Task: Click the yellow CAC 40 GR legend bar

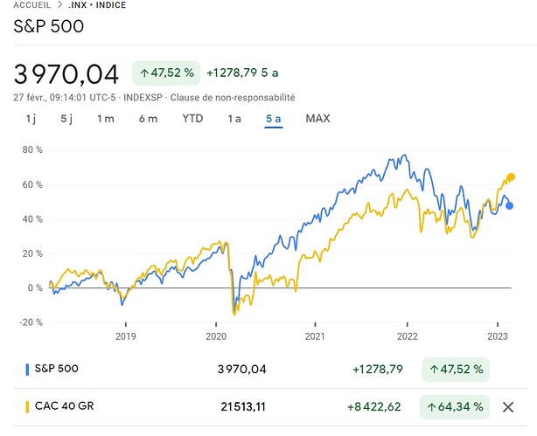Action: point(27,407)
